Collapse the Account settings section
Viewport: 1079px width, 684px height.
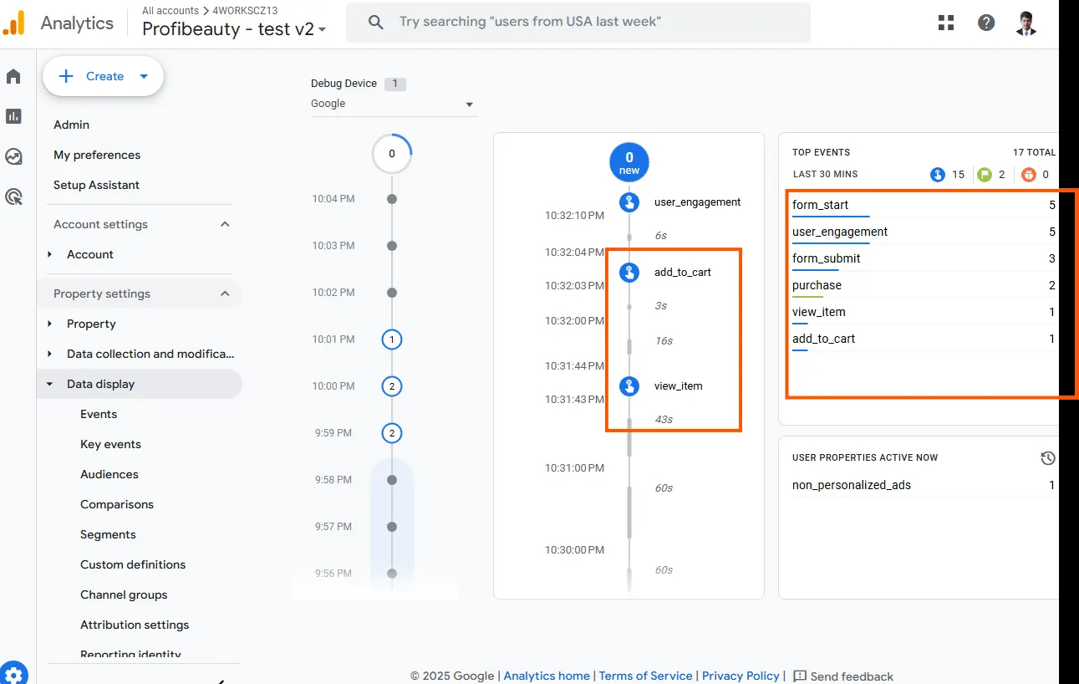tap(225, 224)
